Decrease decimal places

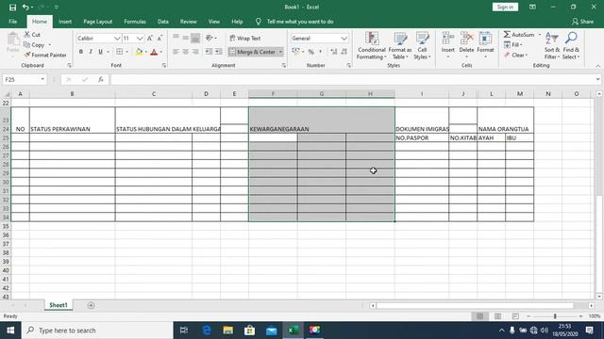pos(344,52)
